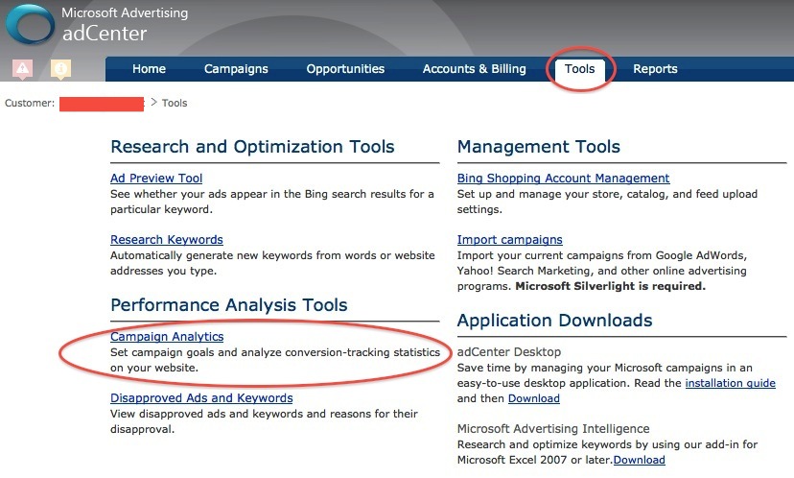
Task: Click the Application Downloads heading
Action: click(x=554, y=321)
